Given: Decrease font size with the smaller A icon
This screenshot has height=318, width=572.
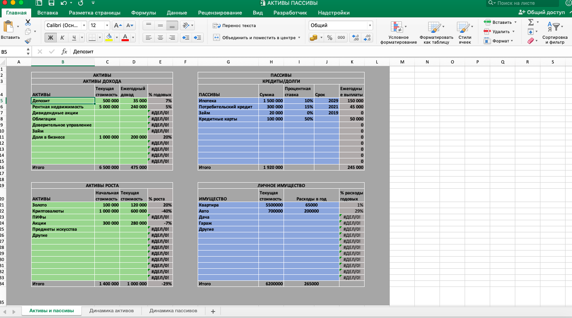Looking at the screenshot, I should pos(130,25).
